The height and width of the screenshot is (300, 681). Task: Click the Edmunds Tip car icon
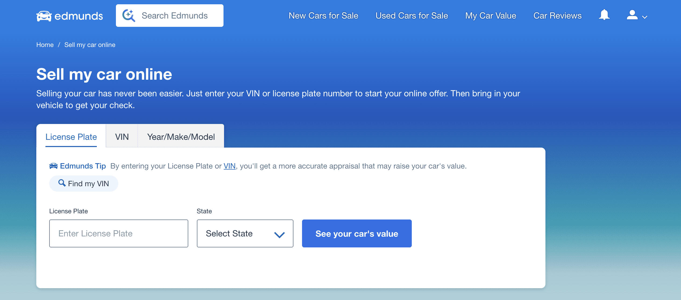pyautogui.click(x=54, y=166)
